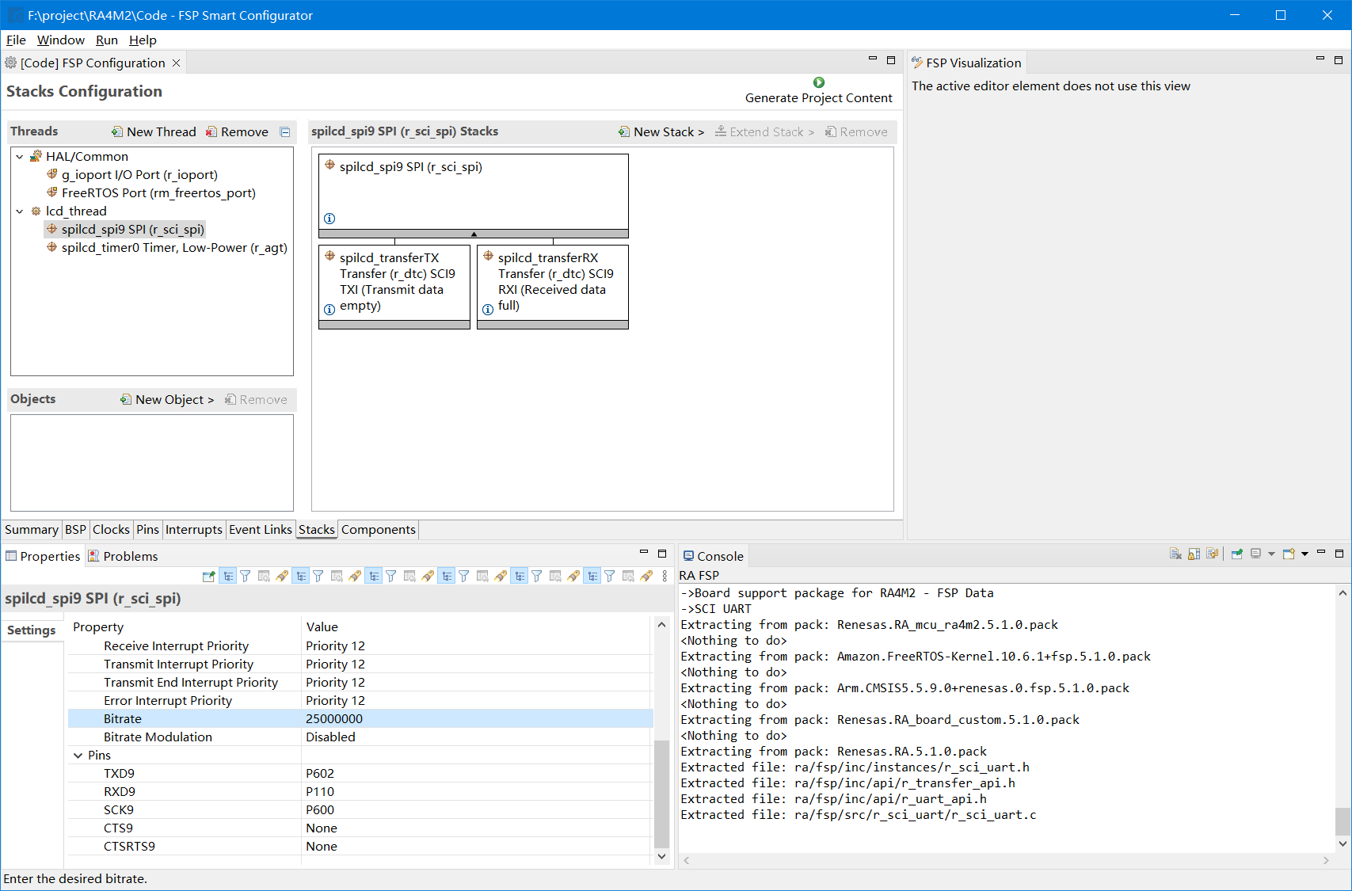Toggle Scroll Lock in the Console toolbar
The image size is (1352, 891).
[1194, 554]
